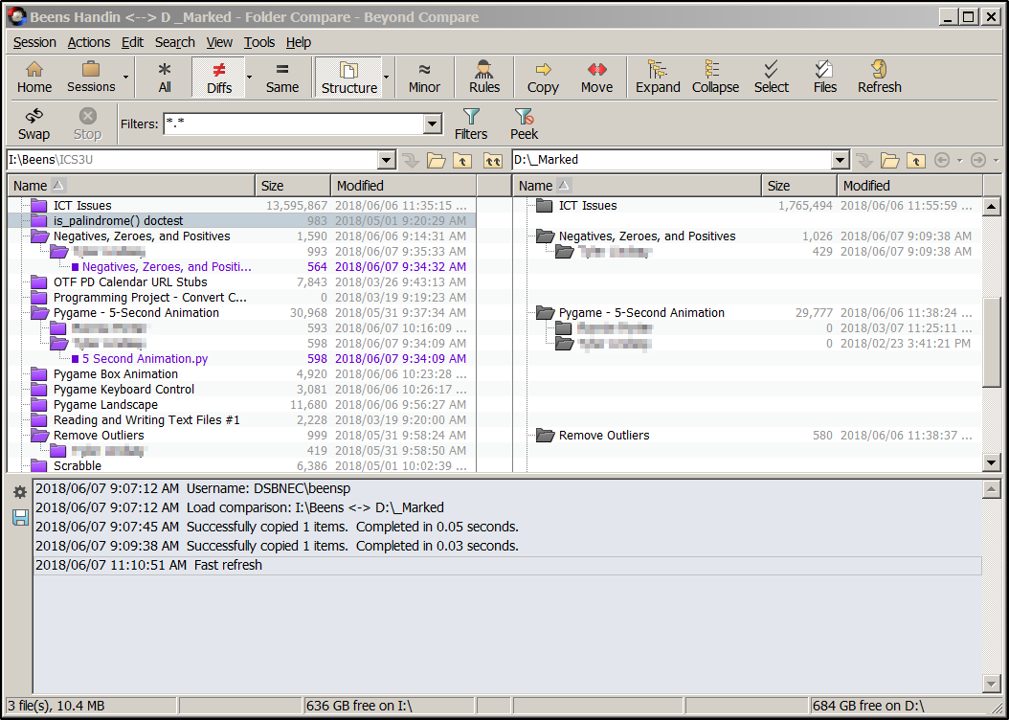Click the double-arrow up-folder icon for both sides
The width and height of the screenshot is (1009, 720).
(x=492, y=160)
